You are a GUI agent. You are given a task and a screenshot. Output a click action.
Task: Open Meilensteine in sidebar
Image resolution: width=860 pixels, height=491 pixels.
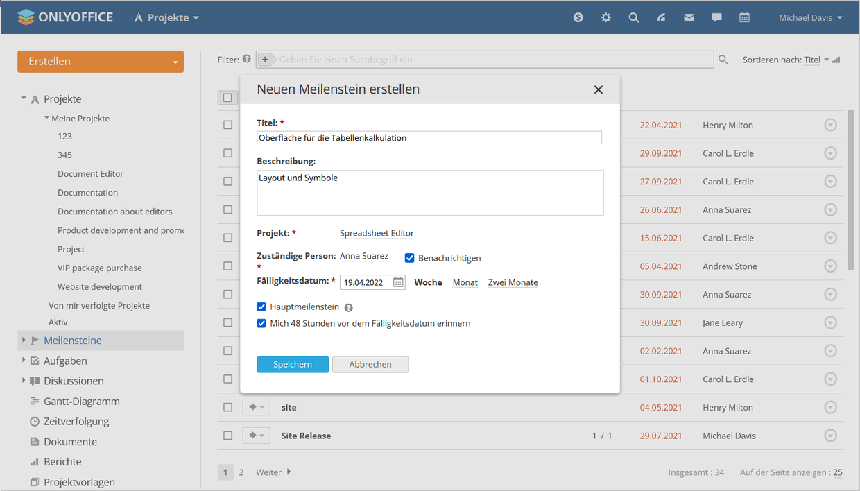pyautogui.click(x=73, y=341)
